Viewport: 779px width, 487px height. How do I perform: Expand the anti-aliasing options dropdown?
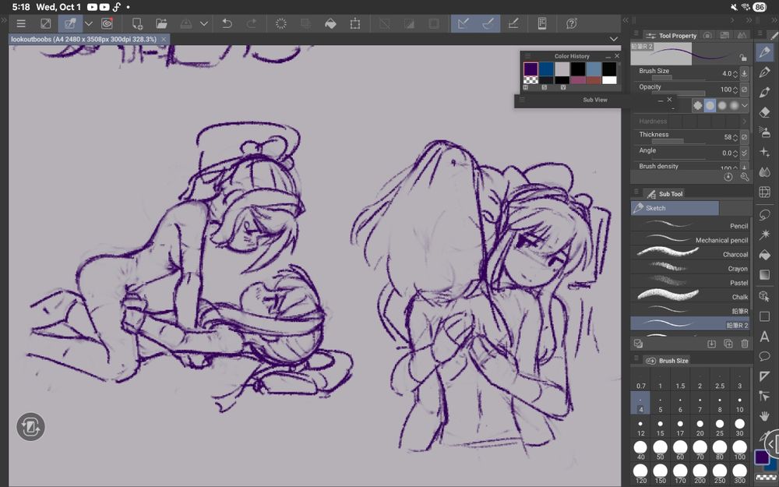(x=744, y=105)
